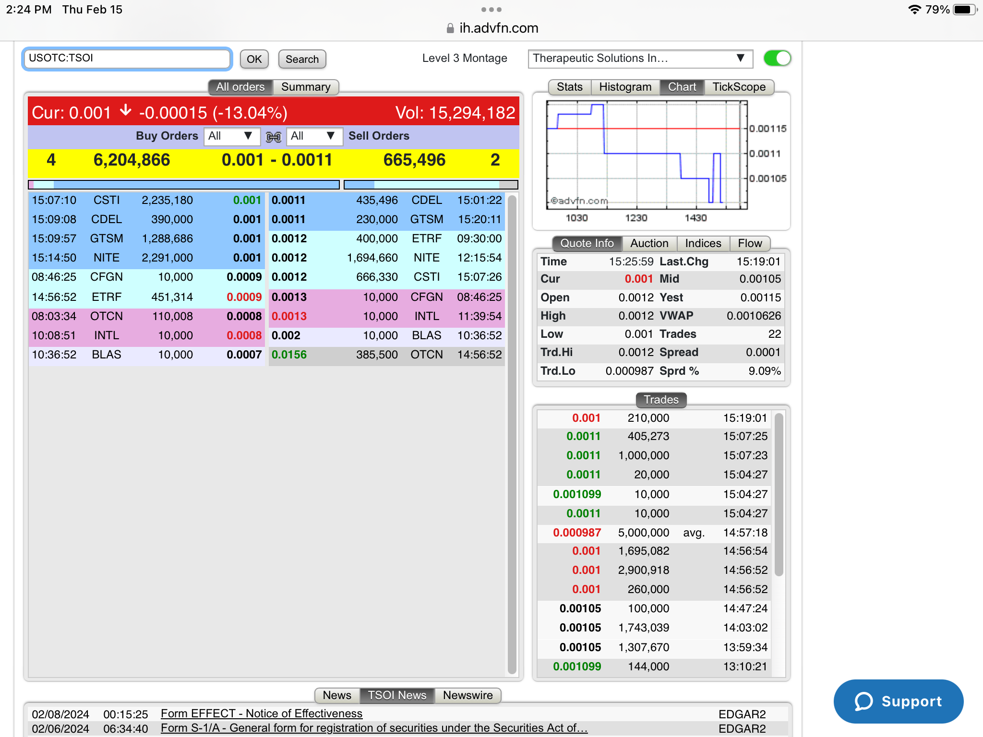The width and height of the screenshot is (983, 737).
Task: Tap the three-dot multitasking icon at top
Action: coord(491,10)
